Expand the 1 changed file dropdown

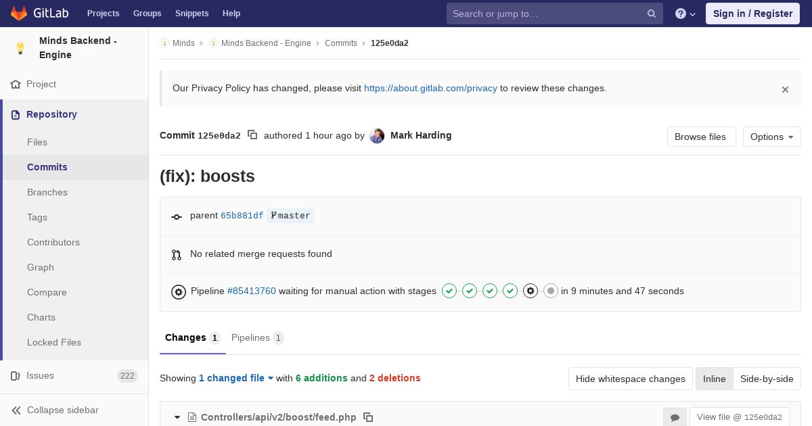(236, 378)
